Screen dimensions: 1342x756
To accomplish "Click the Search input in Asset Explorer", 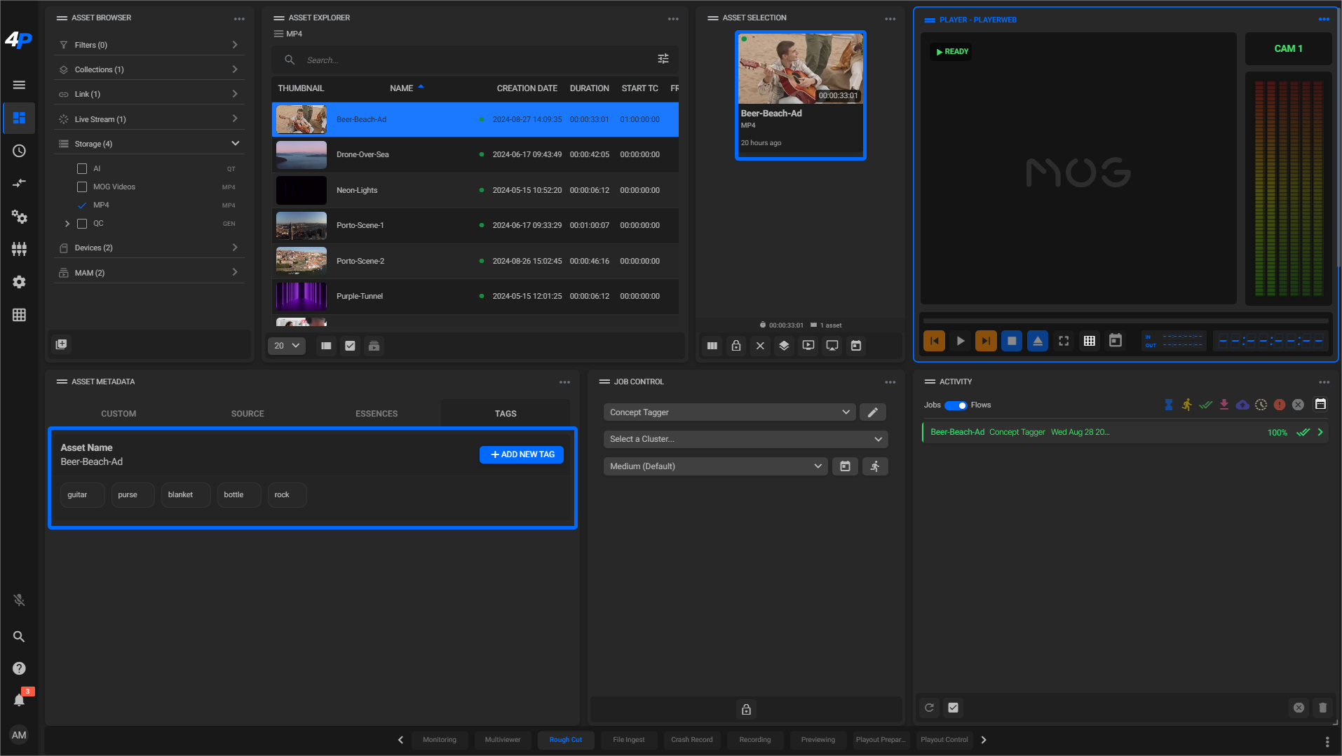I will (477, 60).
